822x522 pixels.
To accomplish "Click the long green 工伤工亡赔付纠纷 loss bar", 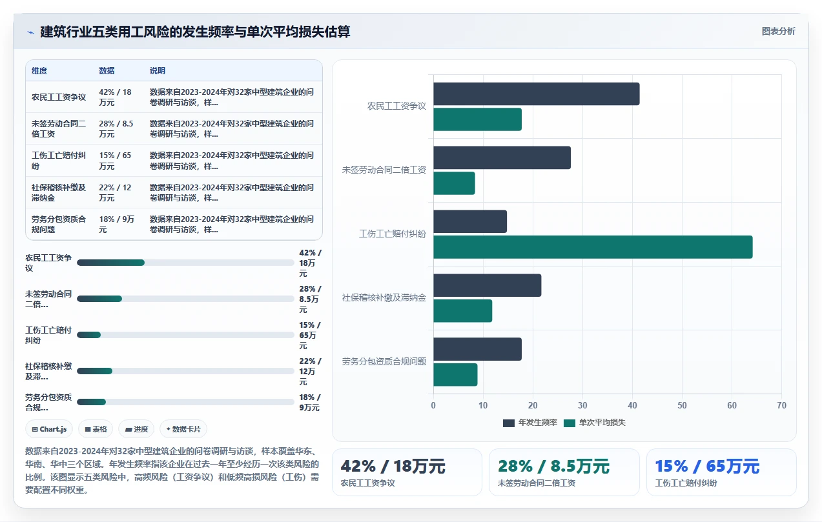I will (593, 247).
